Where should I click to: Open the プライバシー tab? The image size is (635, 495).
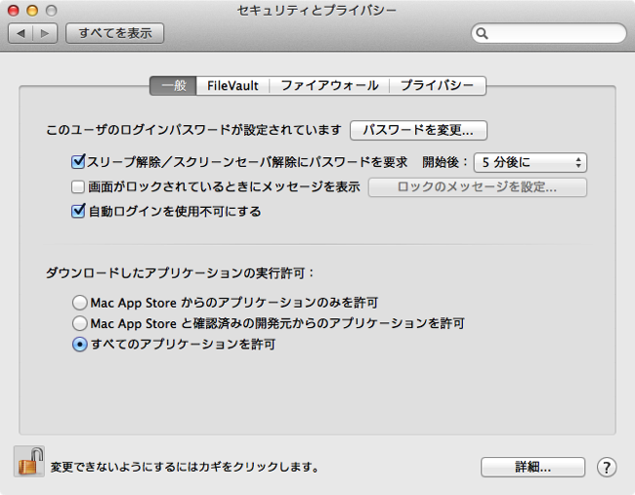coord(438,86)
